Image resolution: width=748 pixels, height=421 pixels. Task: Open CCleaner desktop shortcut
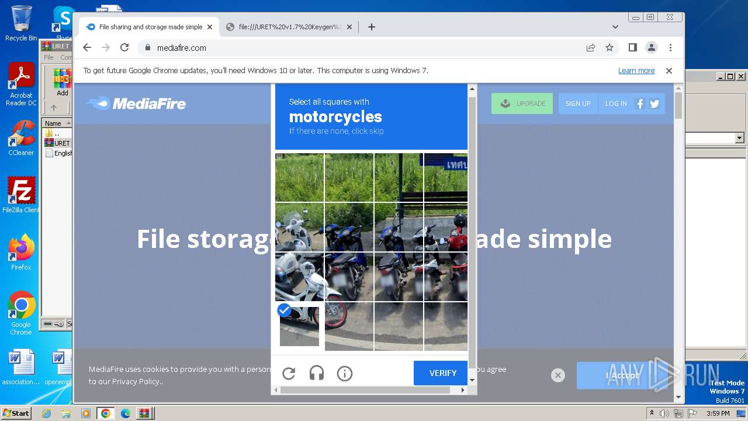(21, 138)
